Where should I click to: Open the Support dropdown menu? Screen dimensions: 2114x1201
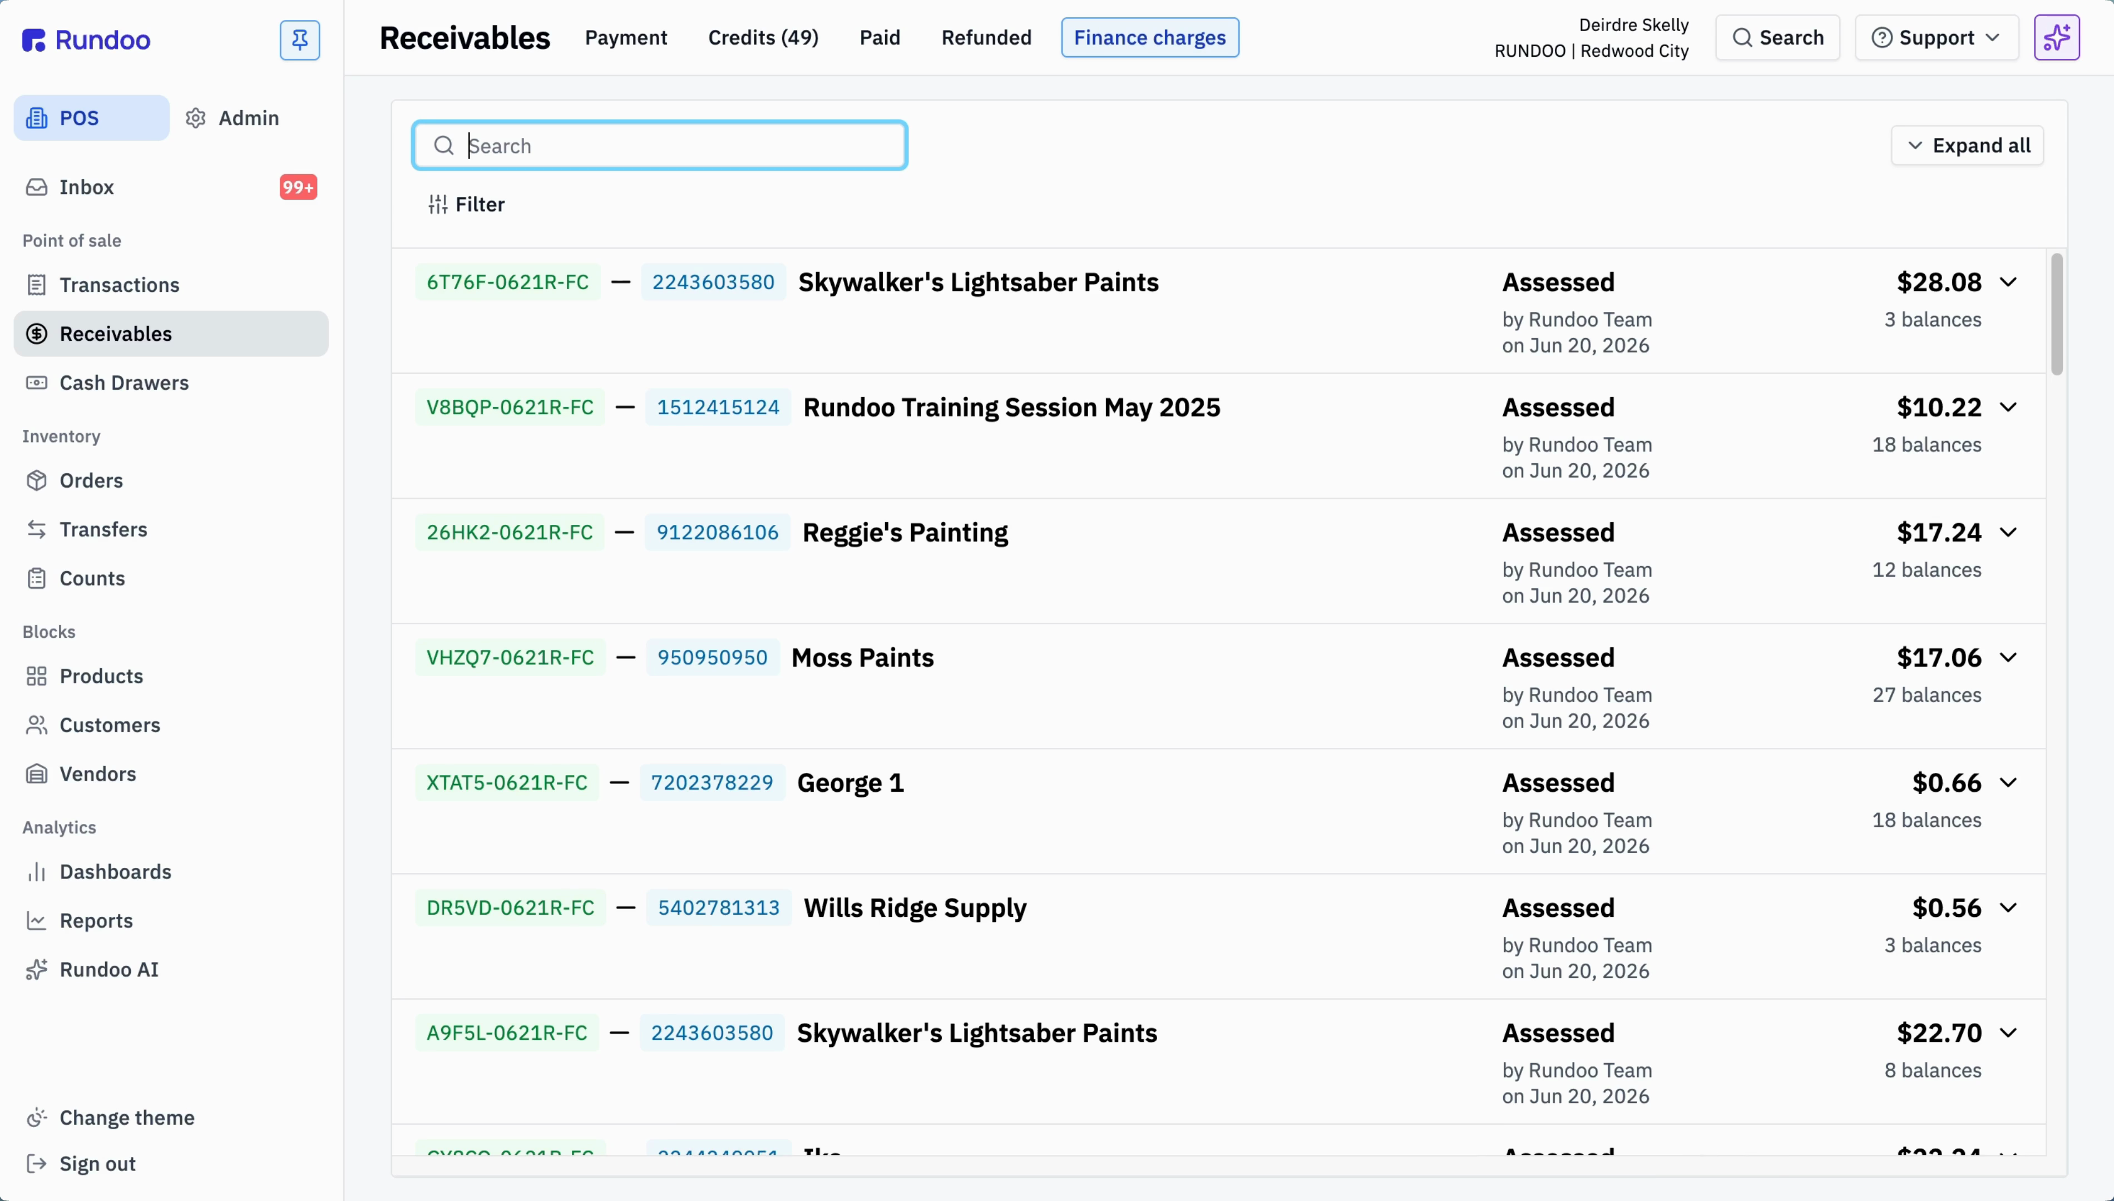click(1937, 38)
